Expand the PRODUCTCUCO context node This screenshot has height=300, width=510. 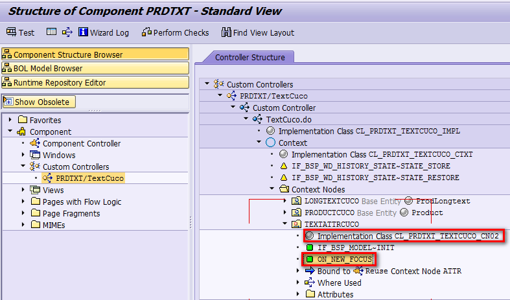pos(285,213)
